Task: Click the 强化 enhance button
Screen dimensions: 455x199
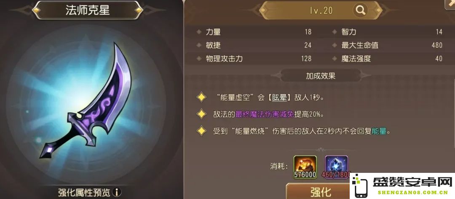Action: pos(318,191)
